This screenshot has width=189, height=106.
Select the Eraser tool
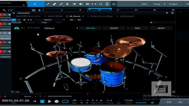click(54, 4)
